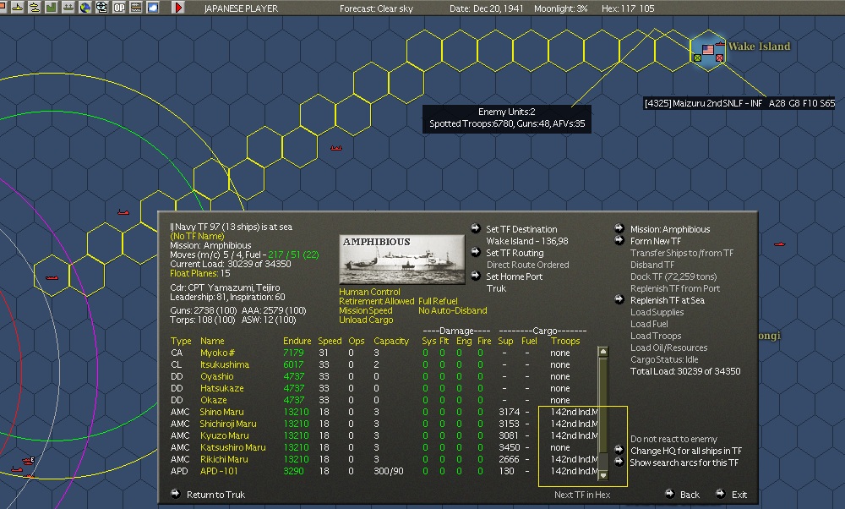This screenshot has height=509, width=845.
Task: Open APD-101 ship details
Action: click(x=219, y=471)
